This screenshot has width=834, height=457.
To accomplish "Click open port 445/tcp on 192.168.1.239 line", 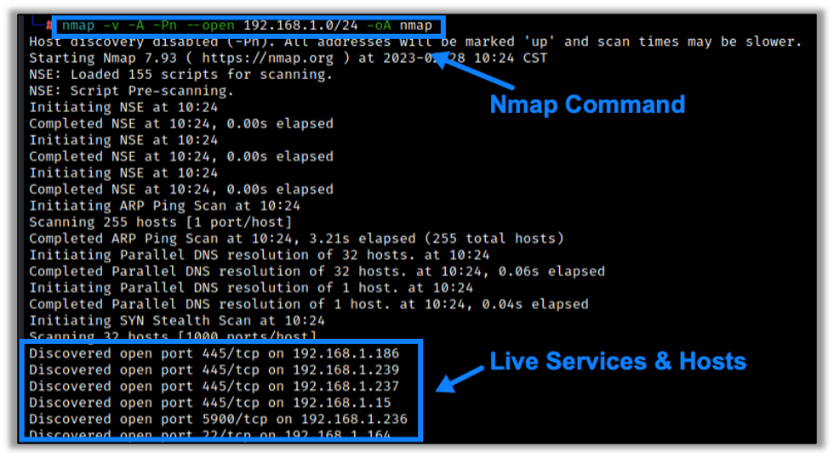I will 214,370.
